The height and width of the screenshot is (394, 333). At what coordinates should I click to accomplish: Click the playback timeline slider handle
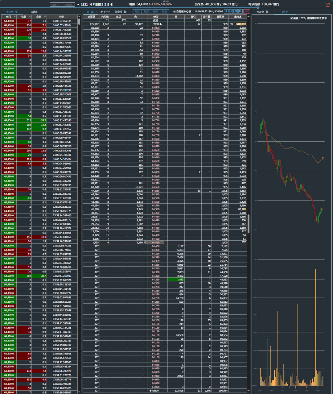pos(258,8)
